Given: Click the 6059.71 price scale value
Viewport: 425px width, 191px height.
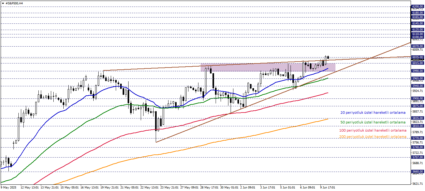Looking at the screenshot, I should 417,50.
